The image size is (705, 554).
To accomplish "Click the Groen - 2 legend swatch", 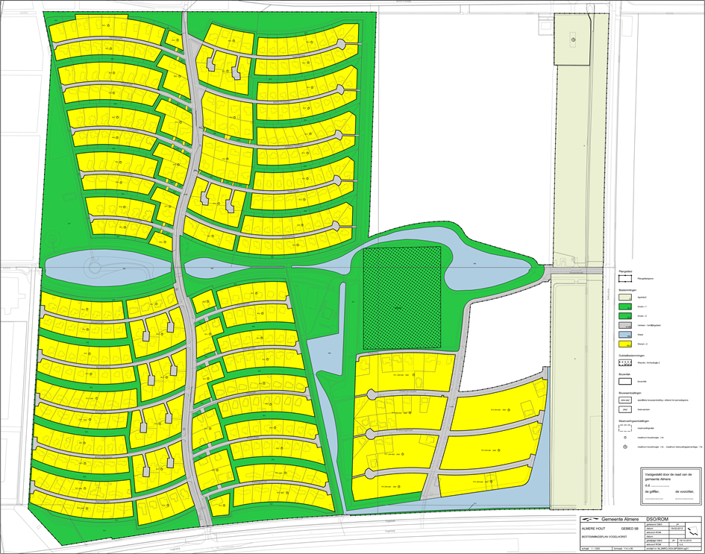I will point(625,316).
